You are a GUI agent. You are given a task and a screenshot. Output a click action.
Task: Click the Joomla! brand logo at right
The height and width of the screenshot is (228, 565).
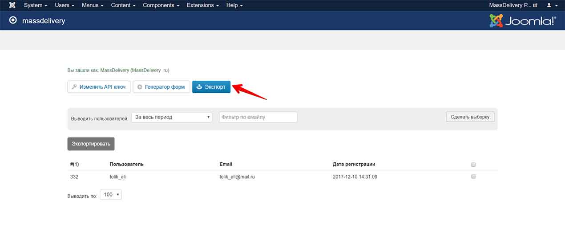522,21
